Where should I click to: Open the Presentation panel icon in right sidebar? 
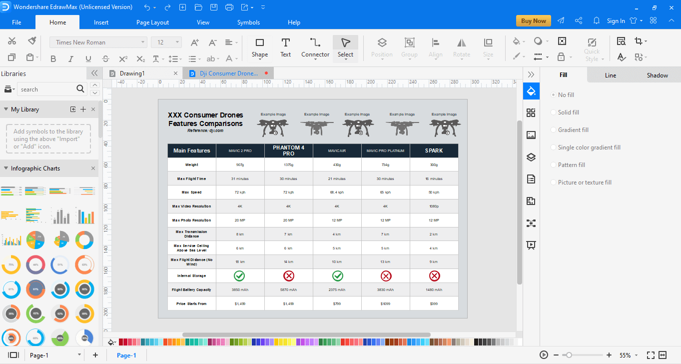pyautogui.click(x=531, y=245)
